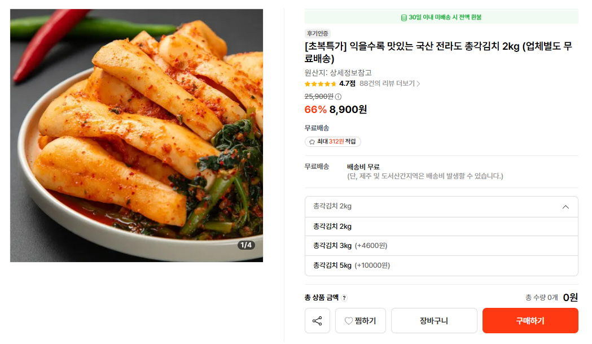
Task: Click the 후기인증 badge
Action: [x=318, y=34]
